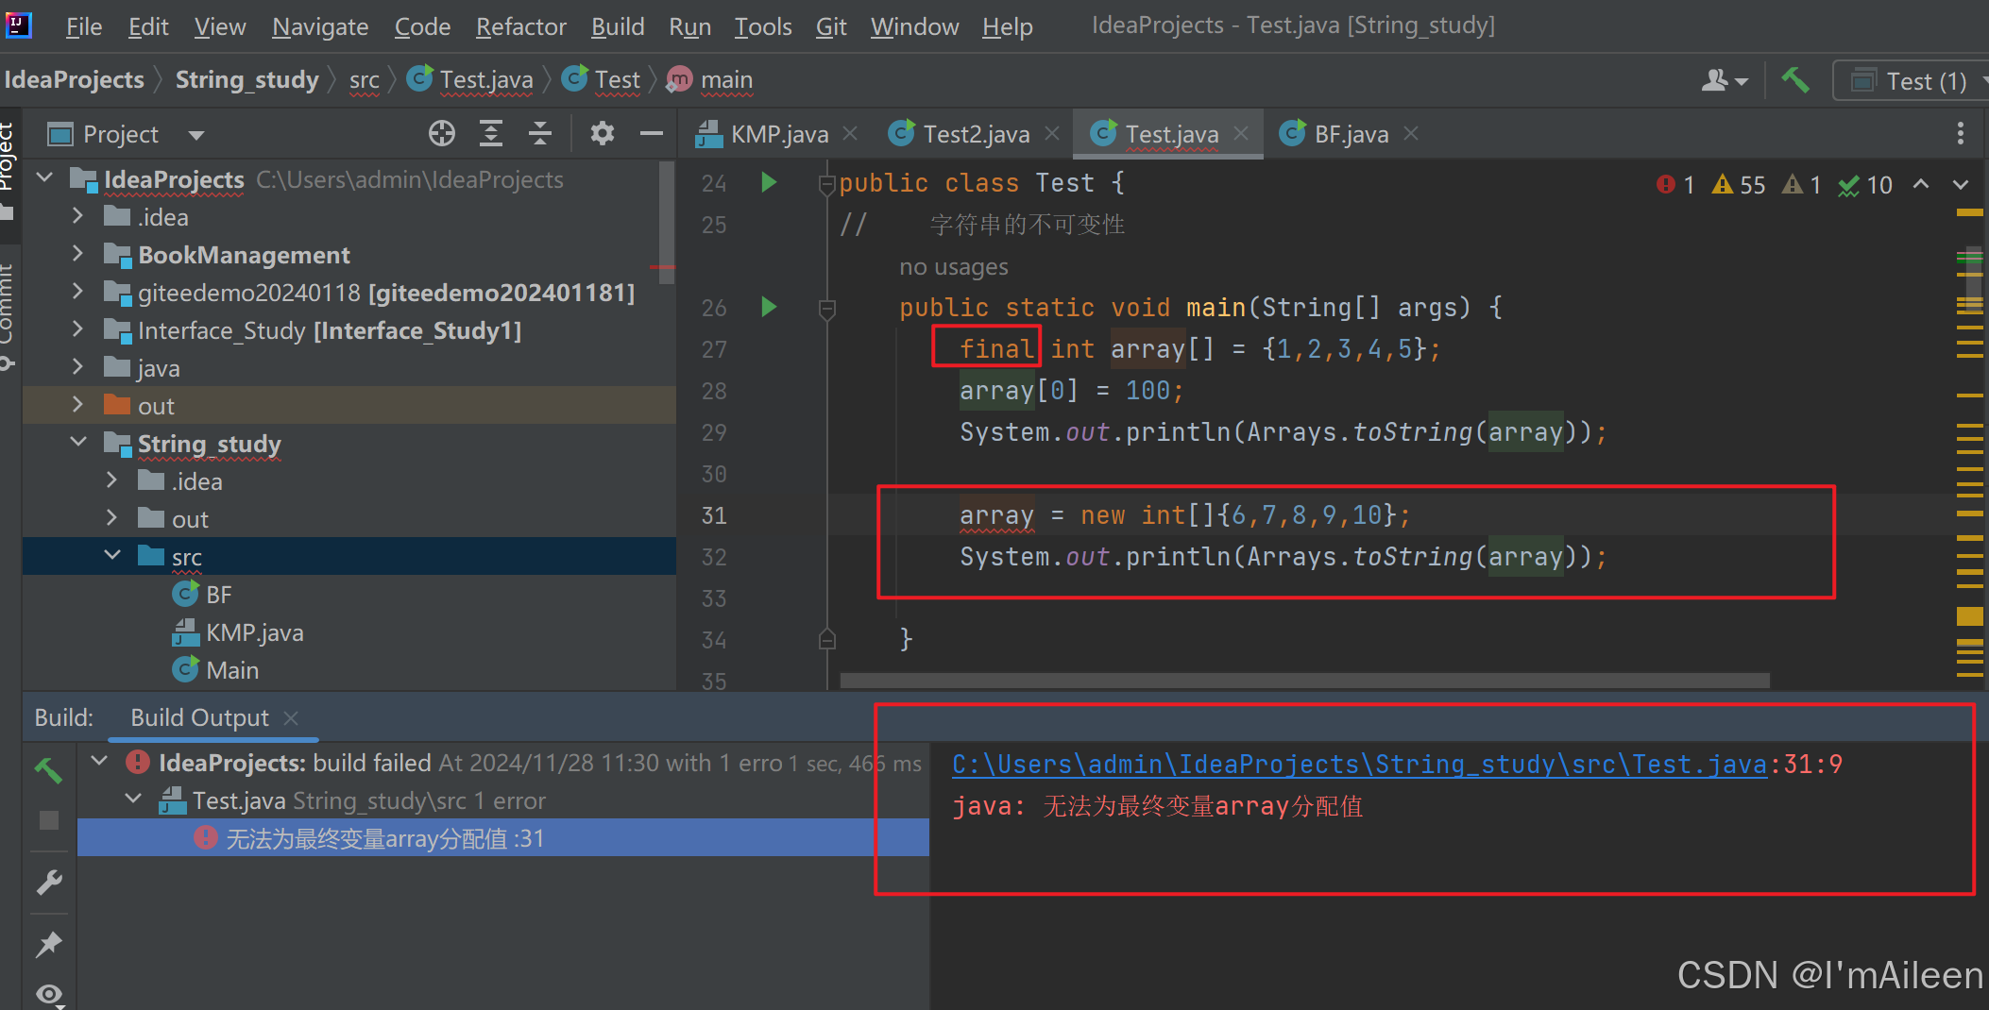Open the Git menu

click(x=831, y=26)
